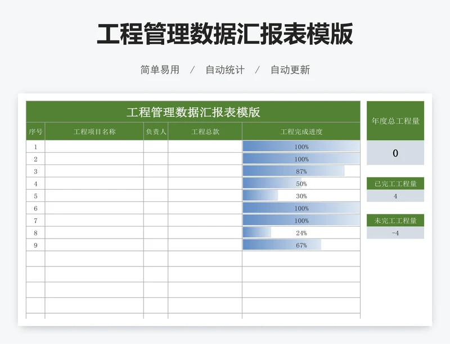Select serial number cell 1

[35, 146]
